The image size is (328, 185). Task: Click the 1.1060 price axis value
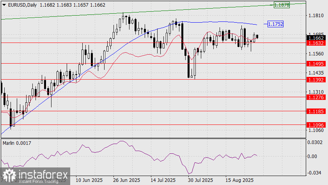tap(316, 130)
